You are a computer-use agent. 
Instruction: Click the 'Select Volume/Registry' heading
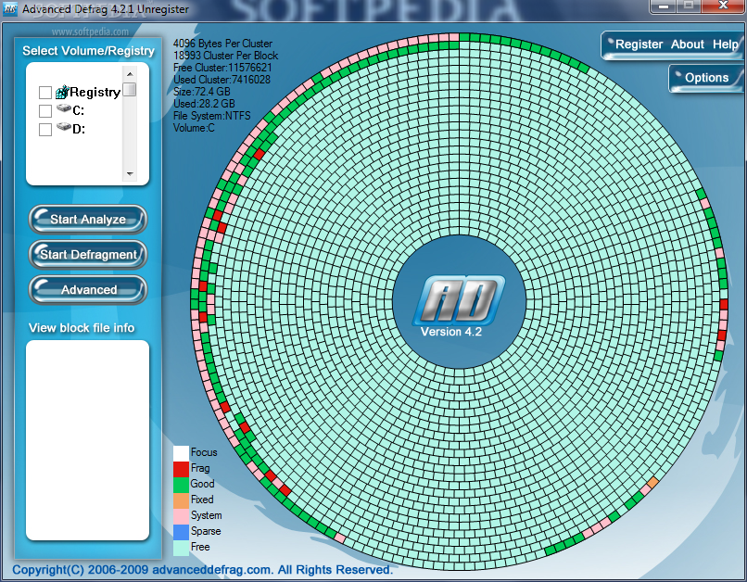tap(89, 51)
